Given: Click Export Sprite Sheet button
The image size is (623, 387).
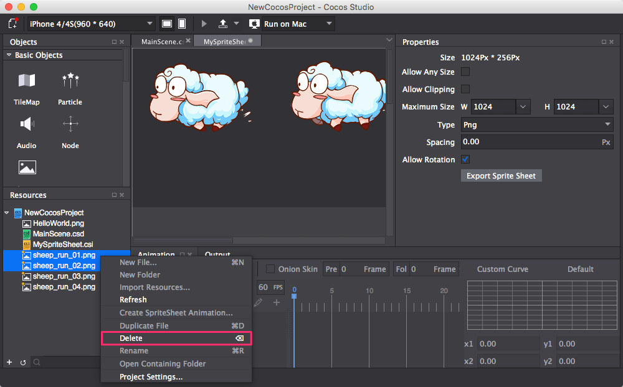Looking at the screenshot, I should (x=501, y=176).
